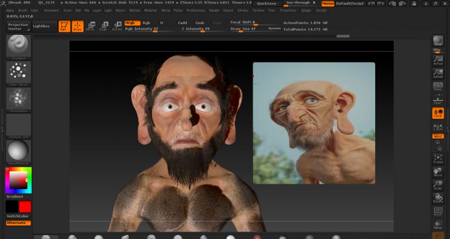
Task: Activate the Draw mode icon
Action: [x=78, y=26]
